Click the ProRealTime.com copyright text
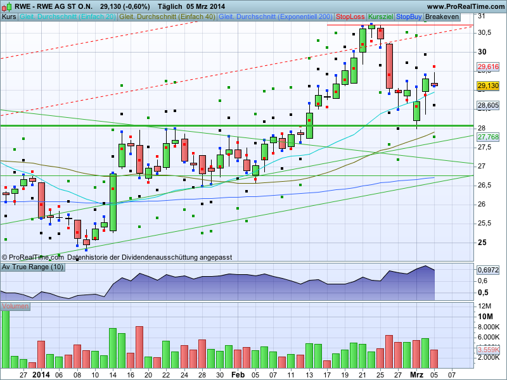Screen dimensions: 507x380 [33, 258]
